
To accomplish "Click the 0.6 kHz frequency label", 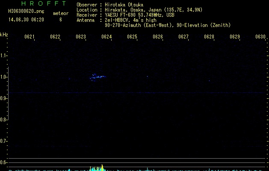I will tap(3, 162).
